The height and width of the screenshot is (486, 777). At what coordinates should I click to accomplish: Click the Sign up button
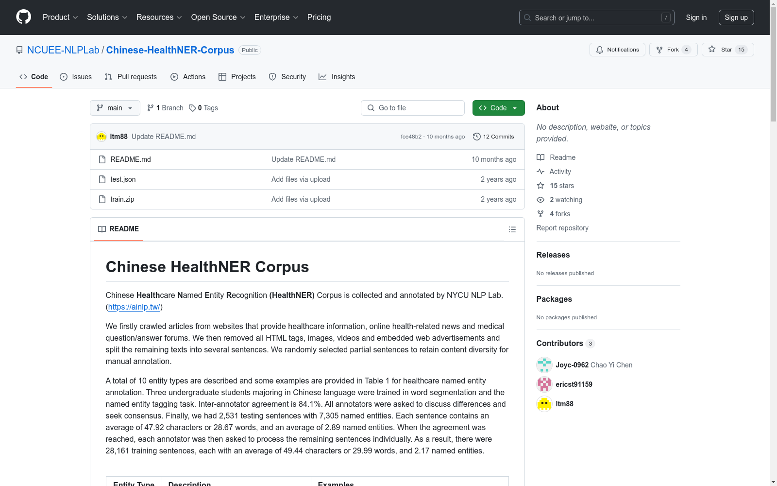[x=736, y=17]
